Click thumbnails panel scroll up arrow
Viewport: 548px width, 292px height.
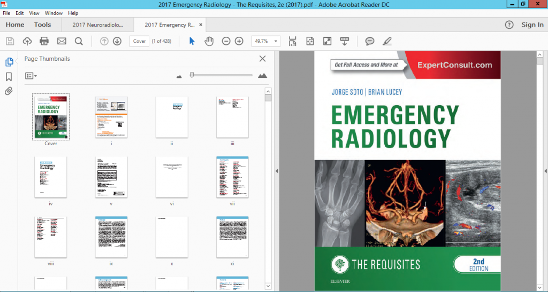coord(268,91)
